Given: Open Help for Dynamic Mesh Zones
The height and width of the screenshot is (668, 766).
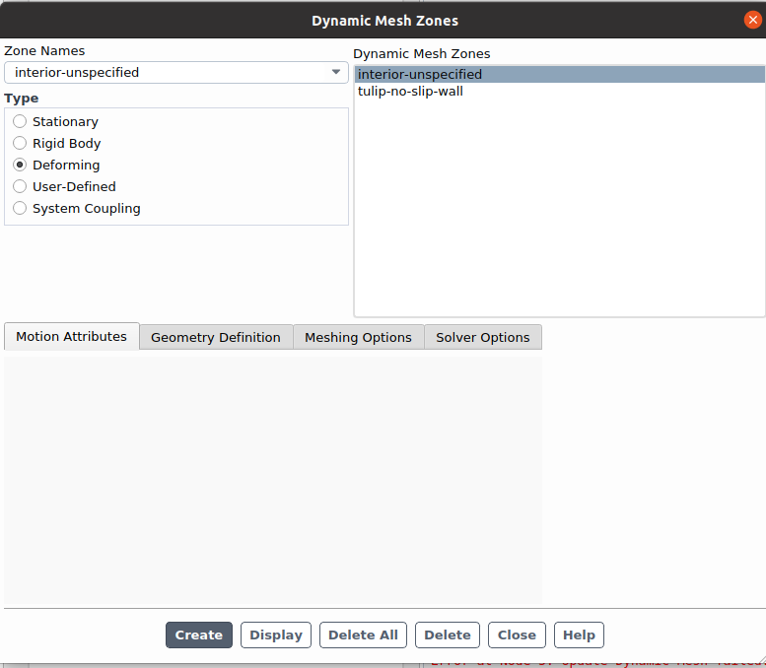Looking at the screenshot, I should point(579,635).
